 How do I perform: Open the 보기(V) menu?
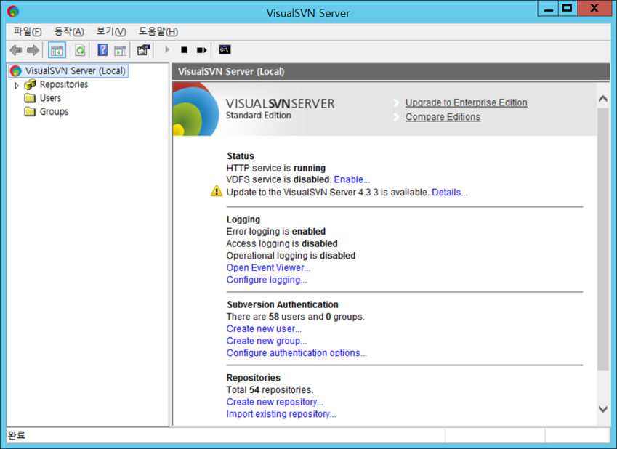111,31
